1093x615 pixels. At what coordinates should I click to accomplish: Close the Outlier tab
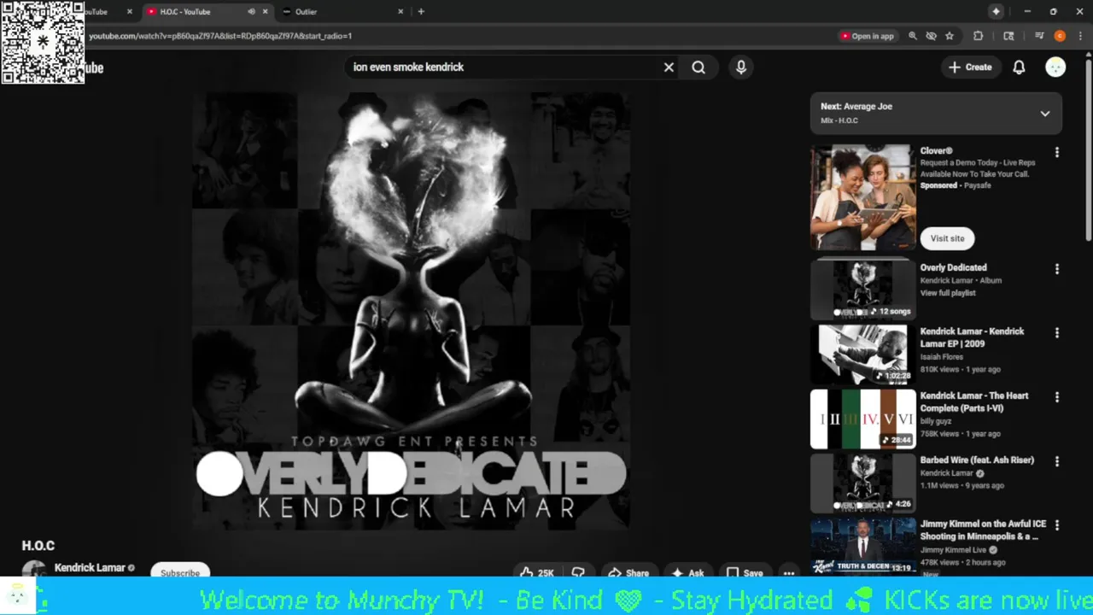[x=400, y=12]
